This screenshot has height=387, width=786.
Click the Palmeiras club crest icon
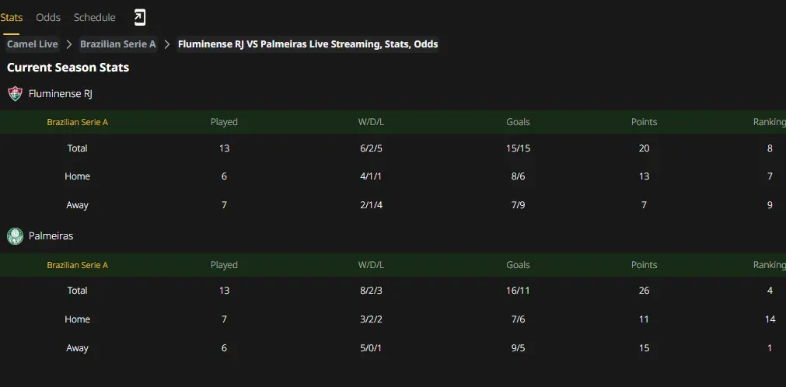[x=15, y=236]
